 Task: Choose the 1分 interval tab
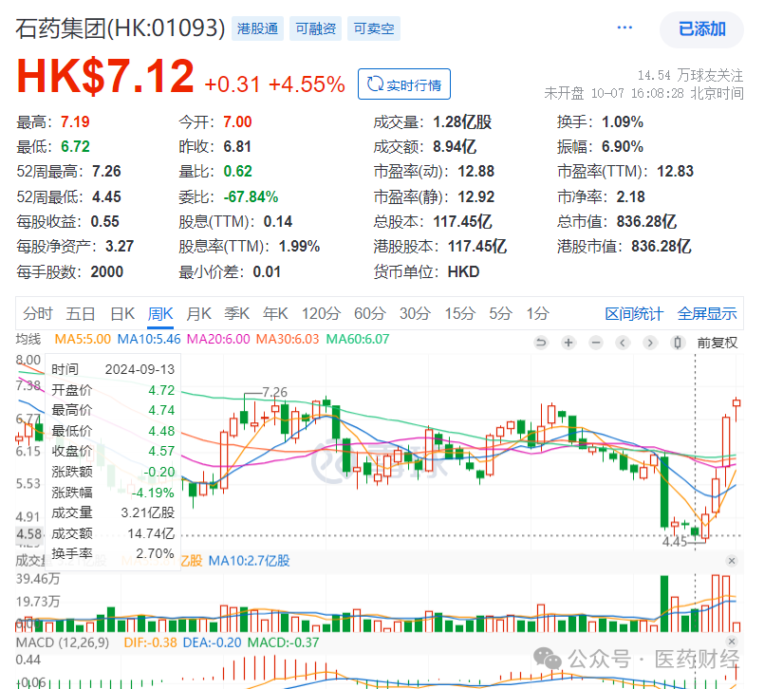(537, 313)
